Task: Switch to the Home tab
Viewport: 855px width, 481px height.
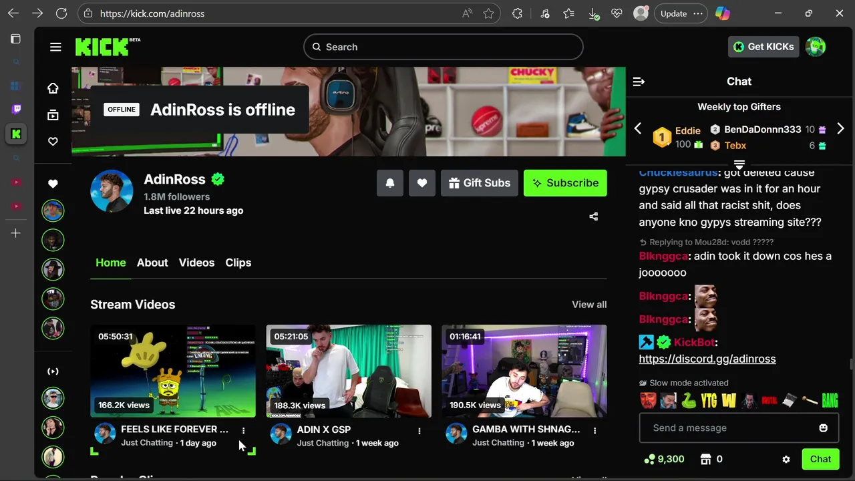Action: [111, 263]
